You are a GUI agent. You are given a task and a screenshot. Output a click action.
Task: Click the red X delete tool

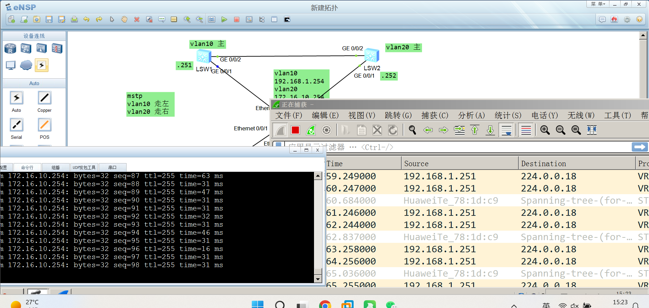[x=137, y=20]
